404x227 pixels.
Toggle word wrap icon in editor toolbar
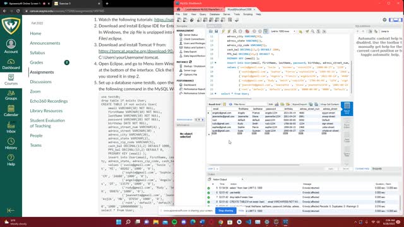(324, 32)
